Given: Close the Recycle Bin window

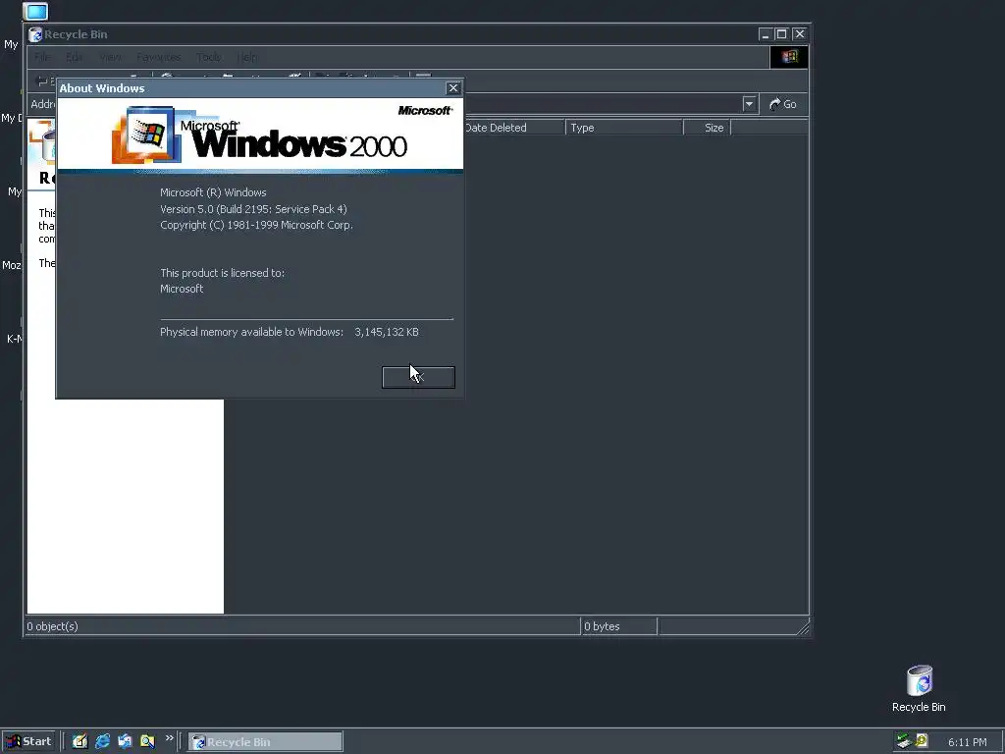Looking at the screenshot, I should pyautogui.click(x=799, y=34).
